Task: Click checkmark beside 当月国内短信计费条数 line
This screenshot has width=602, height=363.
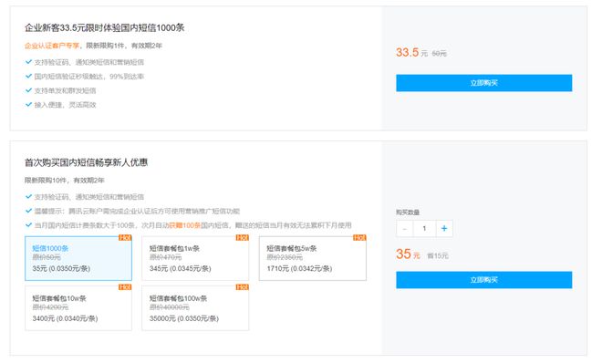Action: tap(28, 225)
